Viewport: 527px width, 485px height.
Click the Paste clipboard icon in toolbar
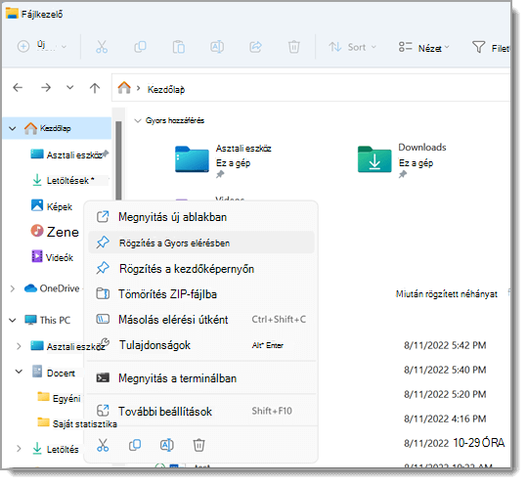click(179, 47)
